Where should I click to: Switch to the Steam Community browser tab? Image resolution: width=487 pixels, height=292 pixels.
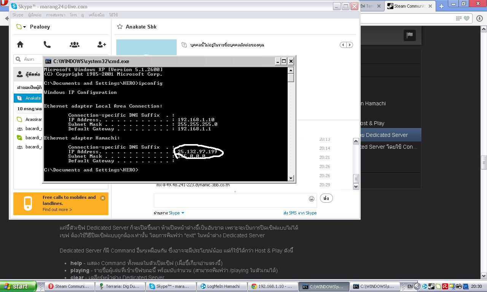tap(410, 6)
